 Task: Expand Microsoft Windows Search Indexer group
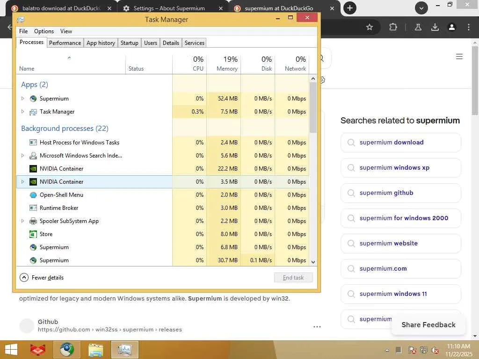[x=22, y=155]
